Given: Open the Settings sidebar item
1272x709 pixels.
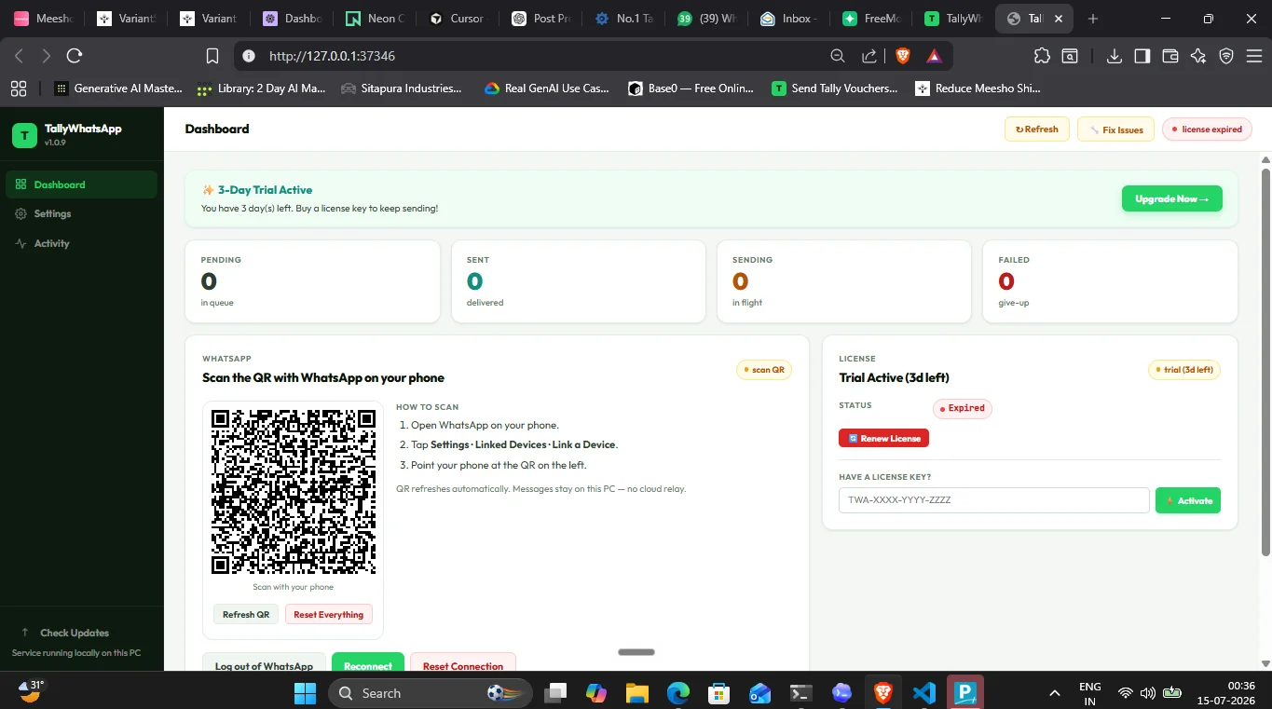Looking at the screenshot, I should click(x=81, y=213).
